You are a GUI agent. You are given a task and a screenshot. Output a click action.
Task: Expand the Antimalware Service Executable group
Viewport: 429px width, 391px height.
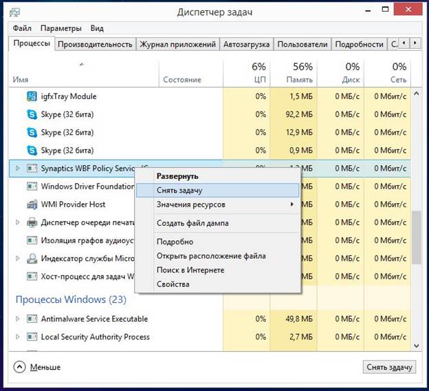point(18,319)
